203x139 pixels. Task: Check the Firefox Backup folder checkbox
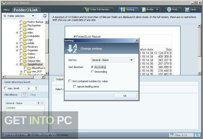point(21,22)
